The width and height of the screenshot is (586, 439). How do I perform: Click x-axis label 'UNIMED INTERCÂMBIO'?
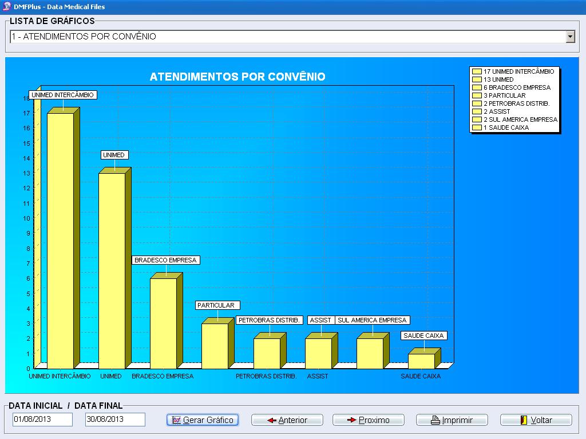60,376
